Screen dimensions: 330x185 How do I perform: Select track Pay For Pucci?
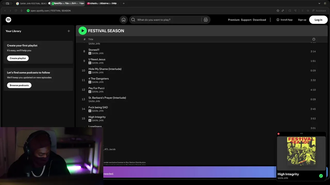[x=96, y=88]
